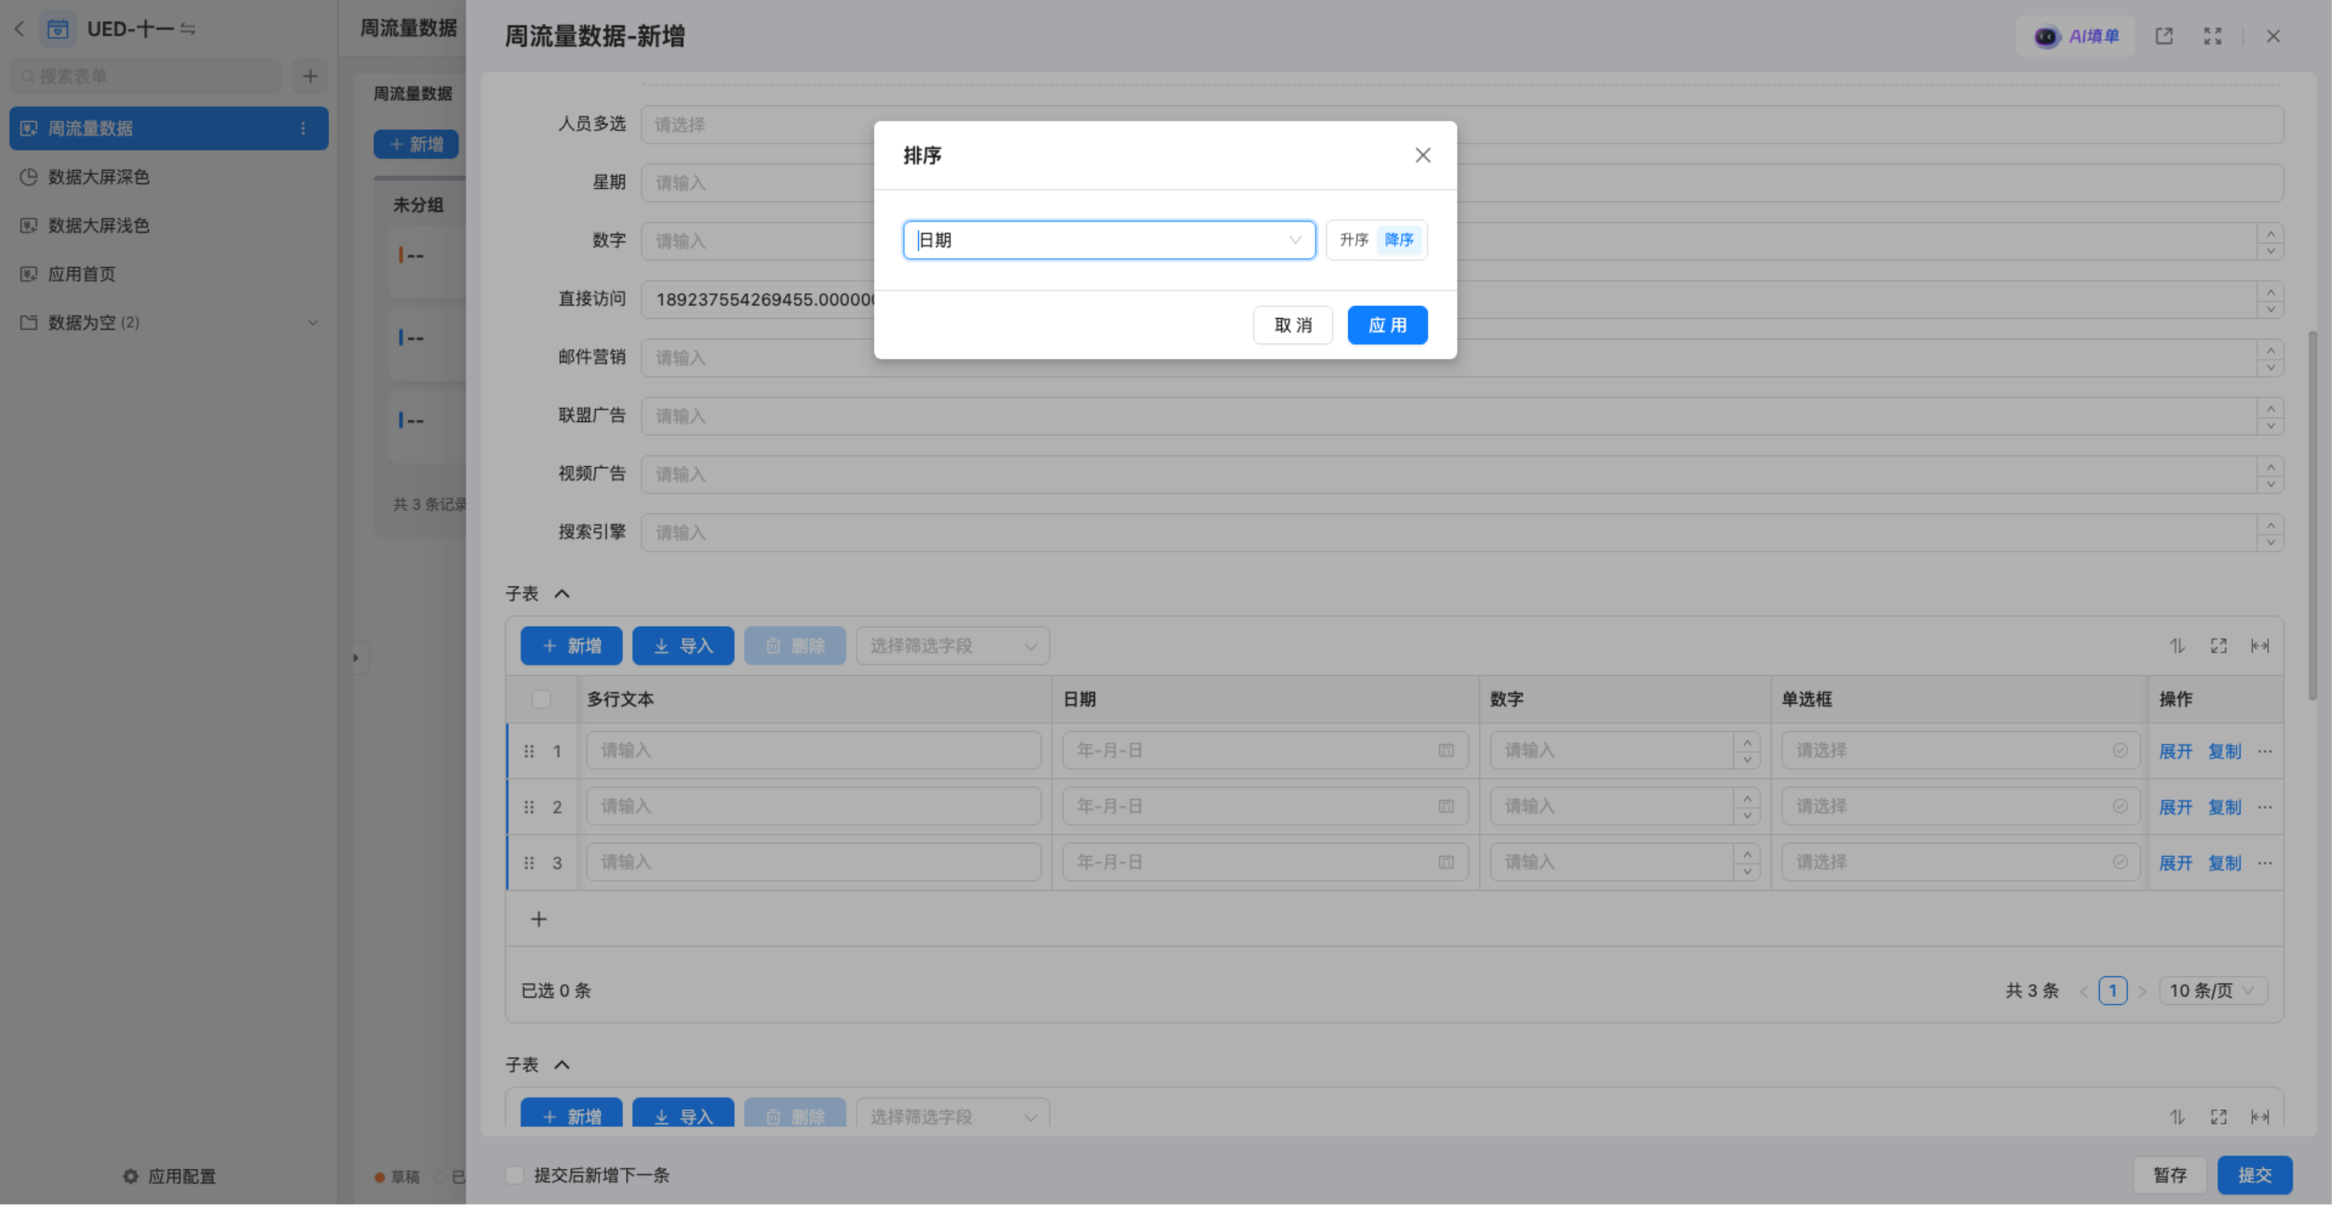Screen dimensions: 2332x1205
Task: Click 展开 link in subtable row 1
Action: pyautogui.click(x=2174, y=752)
